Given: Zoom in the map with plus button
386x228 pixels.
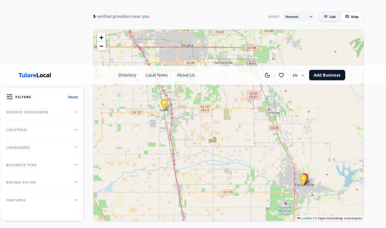Looking at the screenshot, I should pos(101,38).
